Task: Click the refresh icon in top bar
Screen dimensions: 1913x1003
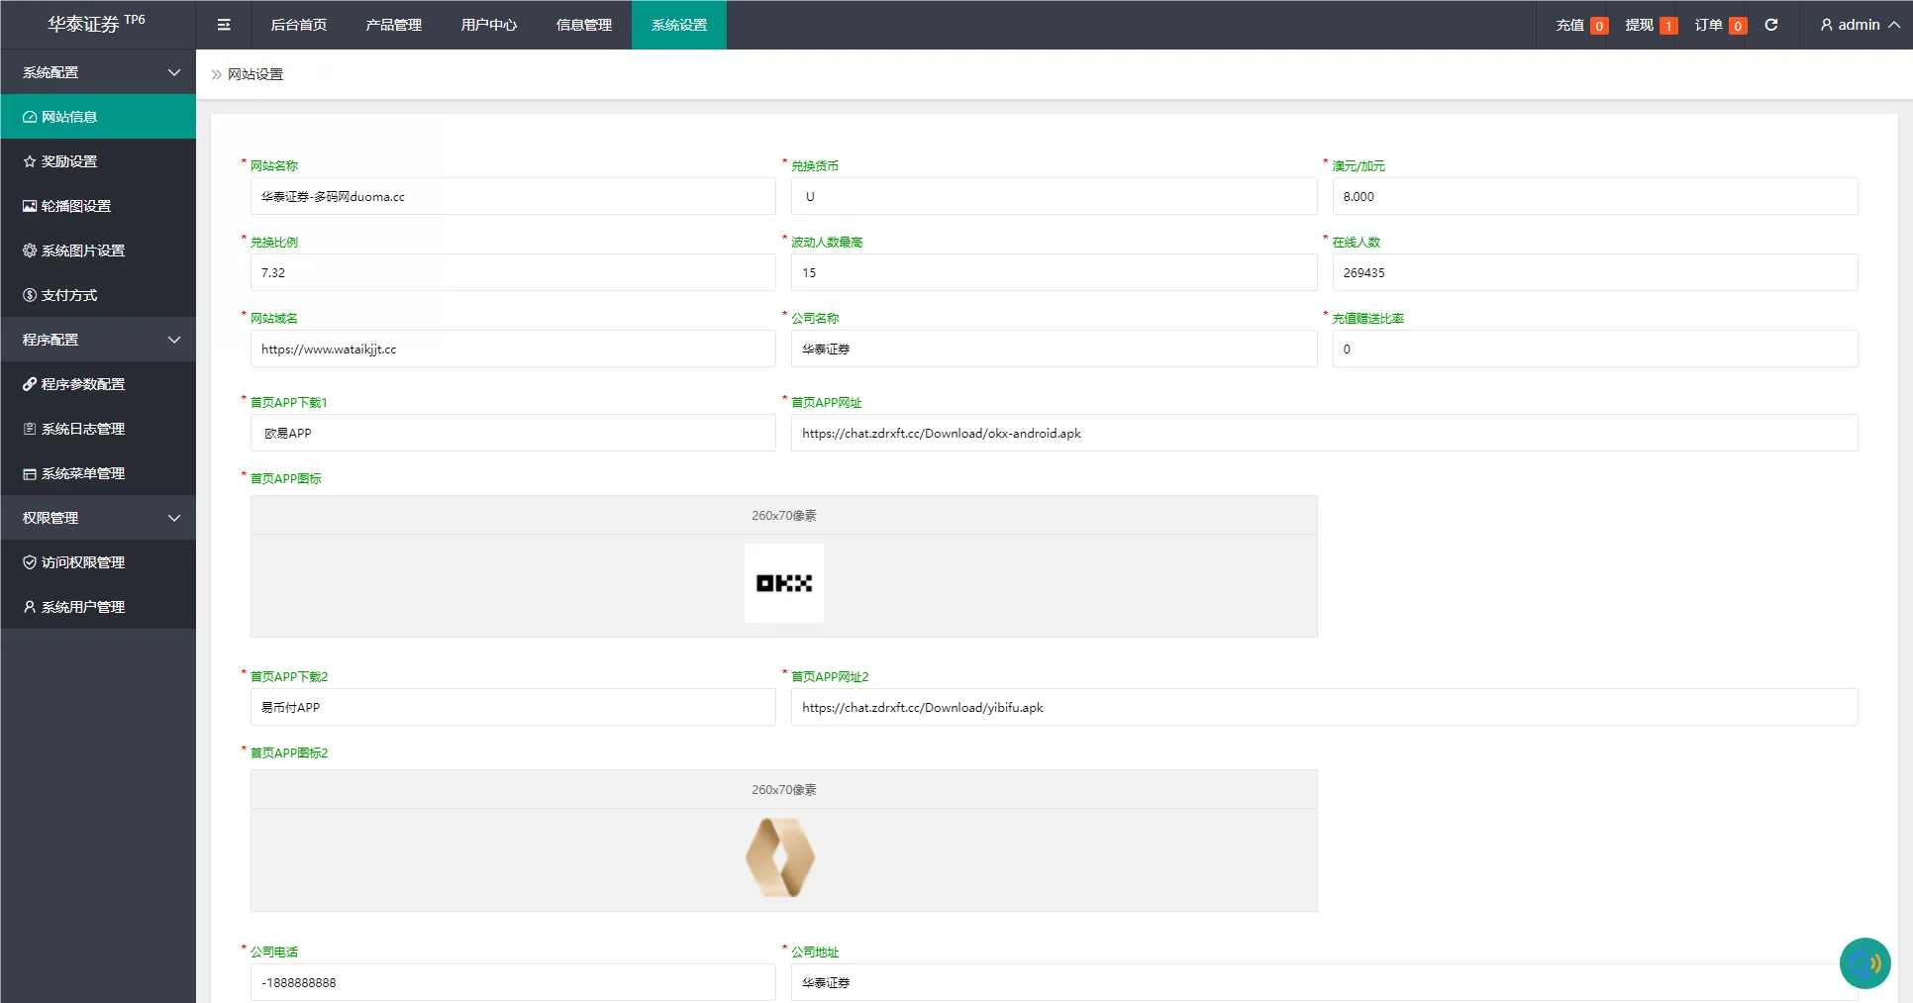Action: coord(1771,25)
